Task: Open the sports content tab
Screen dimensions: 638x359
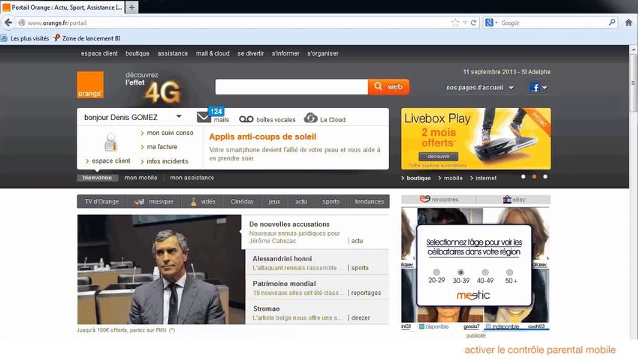Action: 331,202
